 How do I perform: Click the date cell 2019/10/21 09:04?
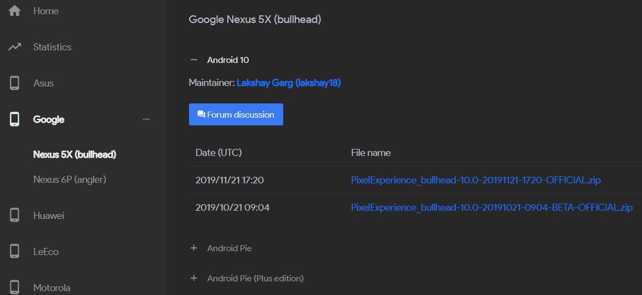232,207
